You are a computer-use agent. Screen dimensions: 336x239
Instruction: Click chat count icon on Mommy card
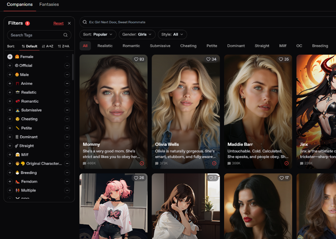84,163
